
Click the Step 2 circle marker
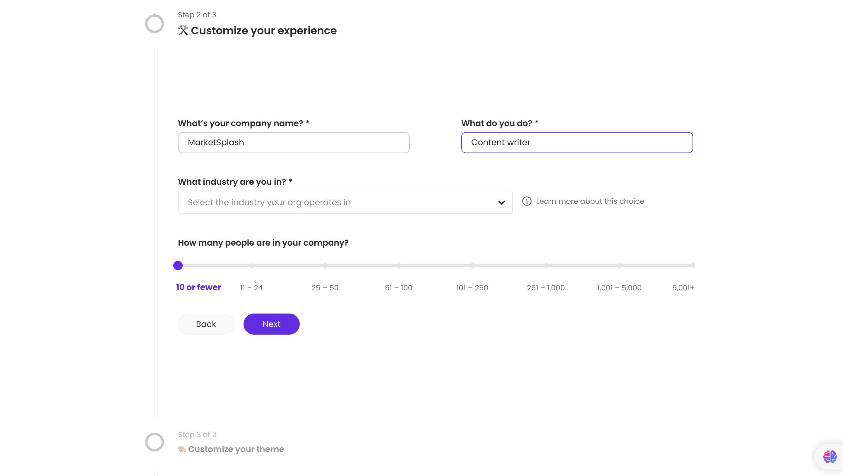point(155,24)
